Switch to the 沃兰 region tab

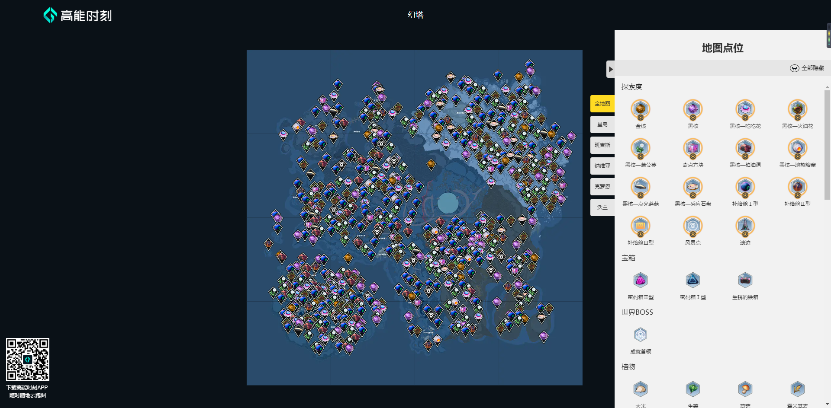[602, 207]
